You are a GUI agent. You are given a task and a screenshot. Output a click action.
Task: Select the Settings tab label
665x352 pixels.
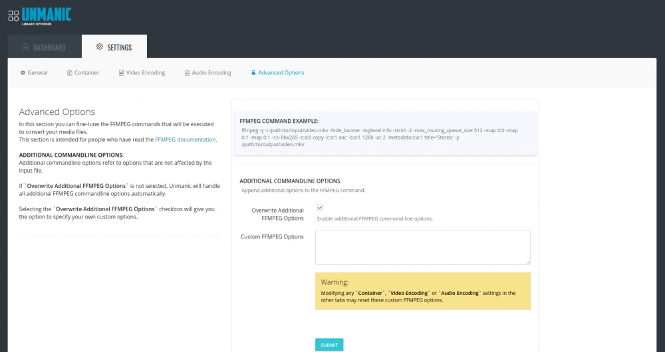(119, 47)
